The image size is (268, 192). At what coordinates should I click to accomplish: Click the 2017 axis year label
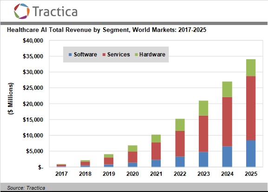pos(61,174)
